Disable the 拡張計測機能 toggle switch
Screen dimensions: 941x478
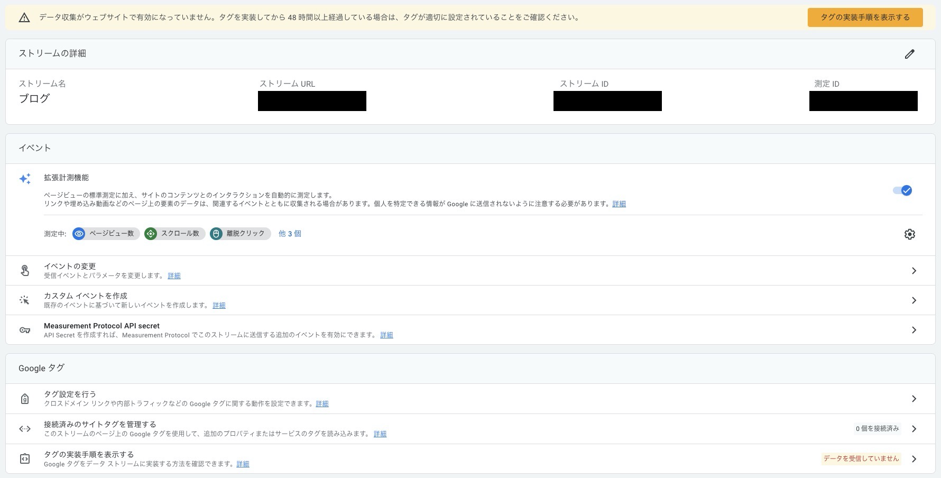[x=901, y=190]
